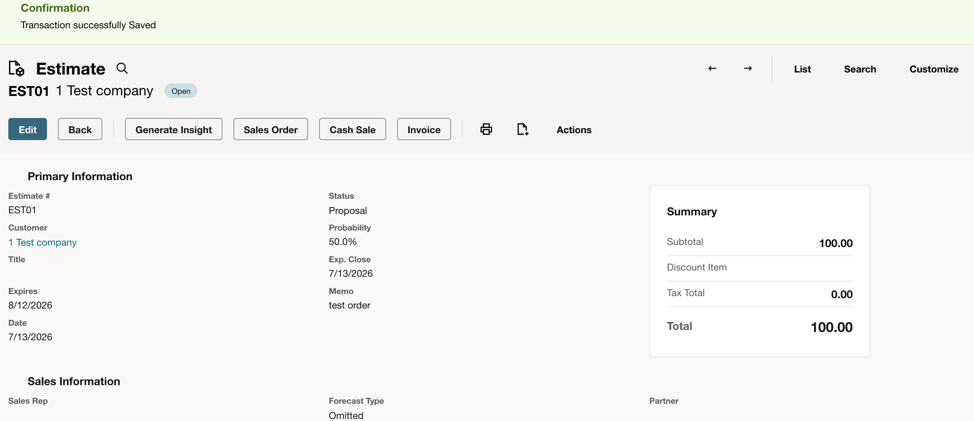Click the Total label in Summary
Screen dimensions: 974x421
[x=679, y=326]
